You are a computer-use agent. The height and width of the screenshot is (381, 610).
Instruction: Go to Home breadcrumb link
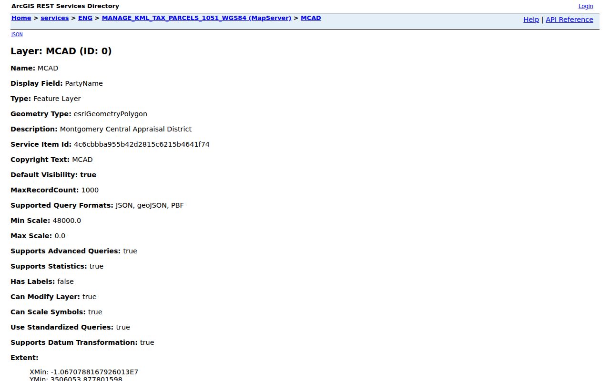[21, 18]
